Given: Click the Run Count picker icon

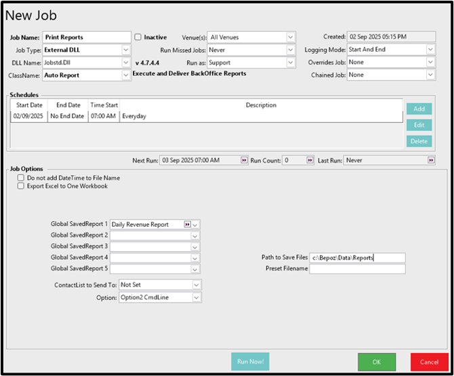Looking at the screenshot, I should pyautogui.click(x=310, y=160).
